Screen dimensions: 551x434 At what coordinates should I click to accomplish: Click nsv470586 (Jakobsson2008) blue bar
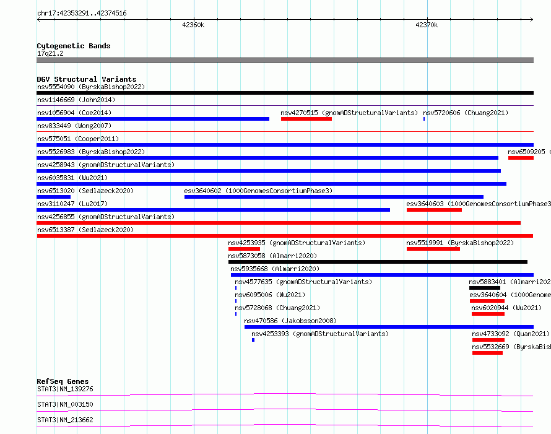pyautogui.click(x=389, y=327)
